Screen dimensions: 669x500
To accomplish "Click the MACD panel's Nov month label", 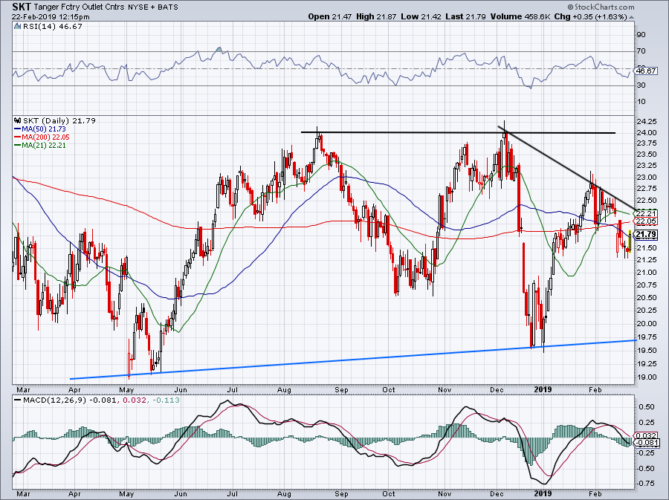I will point(445,494).
